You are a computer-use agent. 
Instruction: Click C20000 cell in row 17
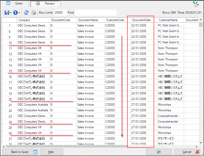117,82
